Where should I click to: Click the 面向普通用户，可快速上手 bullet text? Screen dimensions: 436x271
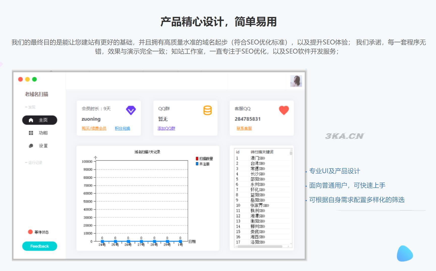coord(347,185)
